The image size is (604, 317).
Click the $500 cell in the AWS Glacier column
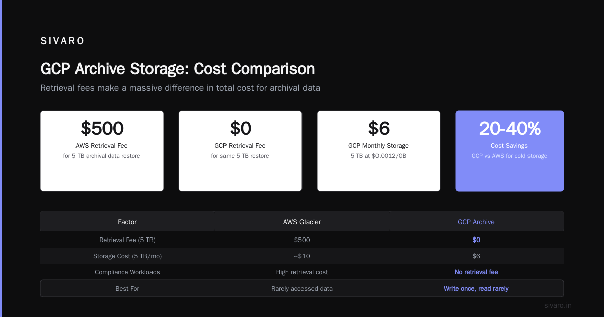pyautogui.click(x=302, y=240)
